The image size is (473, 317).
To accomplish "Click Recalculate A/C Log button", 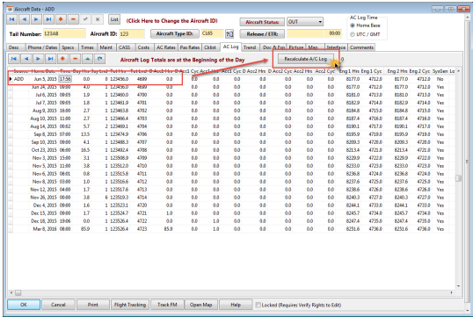I will pyautogui.click(x=306, y=59).
